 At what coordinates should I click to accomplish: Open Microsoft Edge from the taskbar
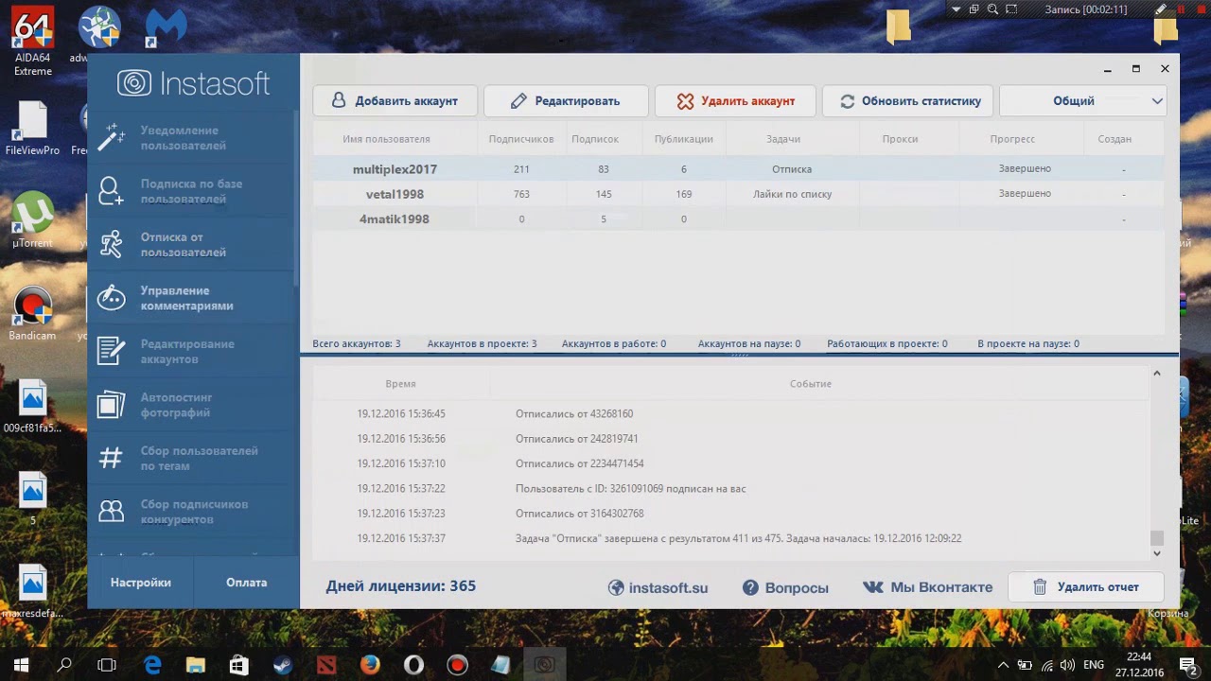152,665
